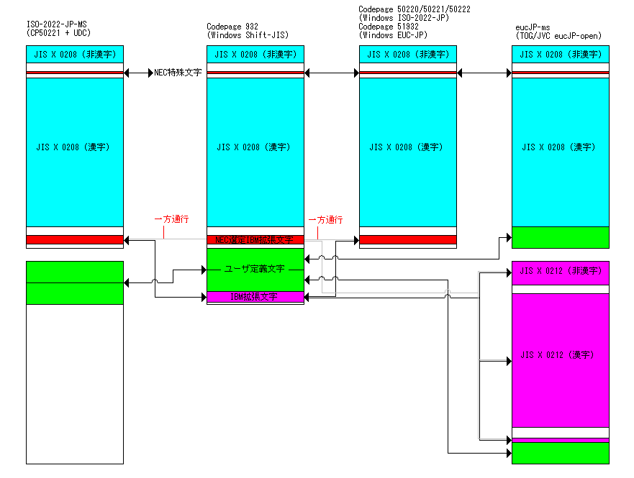Click the green block at bottom of eucJP-ms
634x478 pixels.
pyautogui.click(x=560, y=453)
